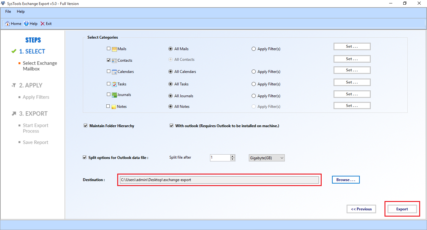Select Apply Filter(s) for Calendars
Screen dimensions: 427x230
[254, 72]
